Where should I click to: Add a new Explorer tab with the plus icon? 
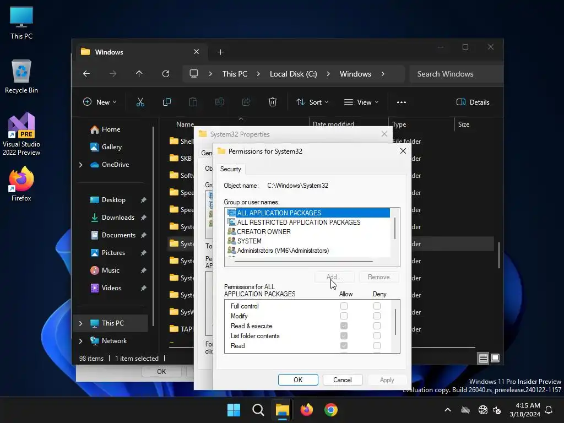pyautogui.click(x=220, y=52)
